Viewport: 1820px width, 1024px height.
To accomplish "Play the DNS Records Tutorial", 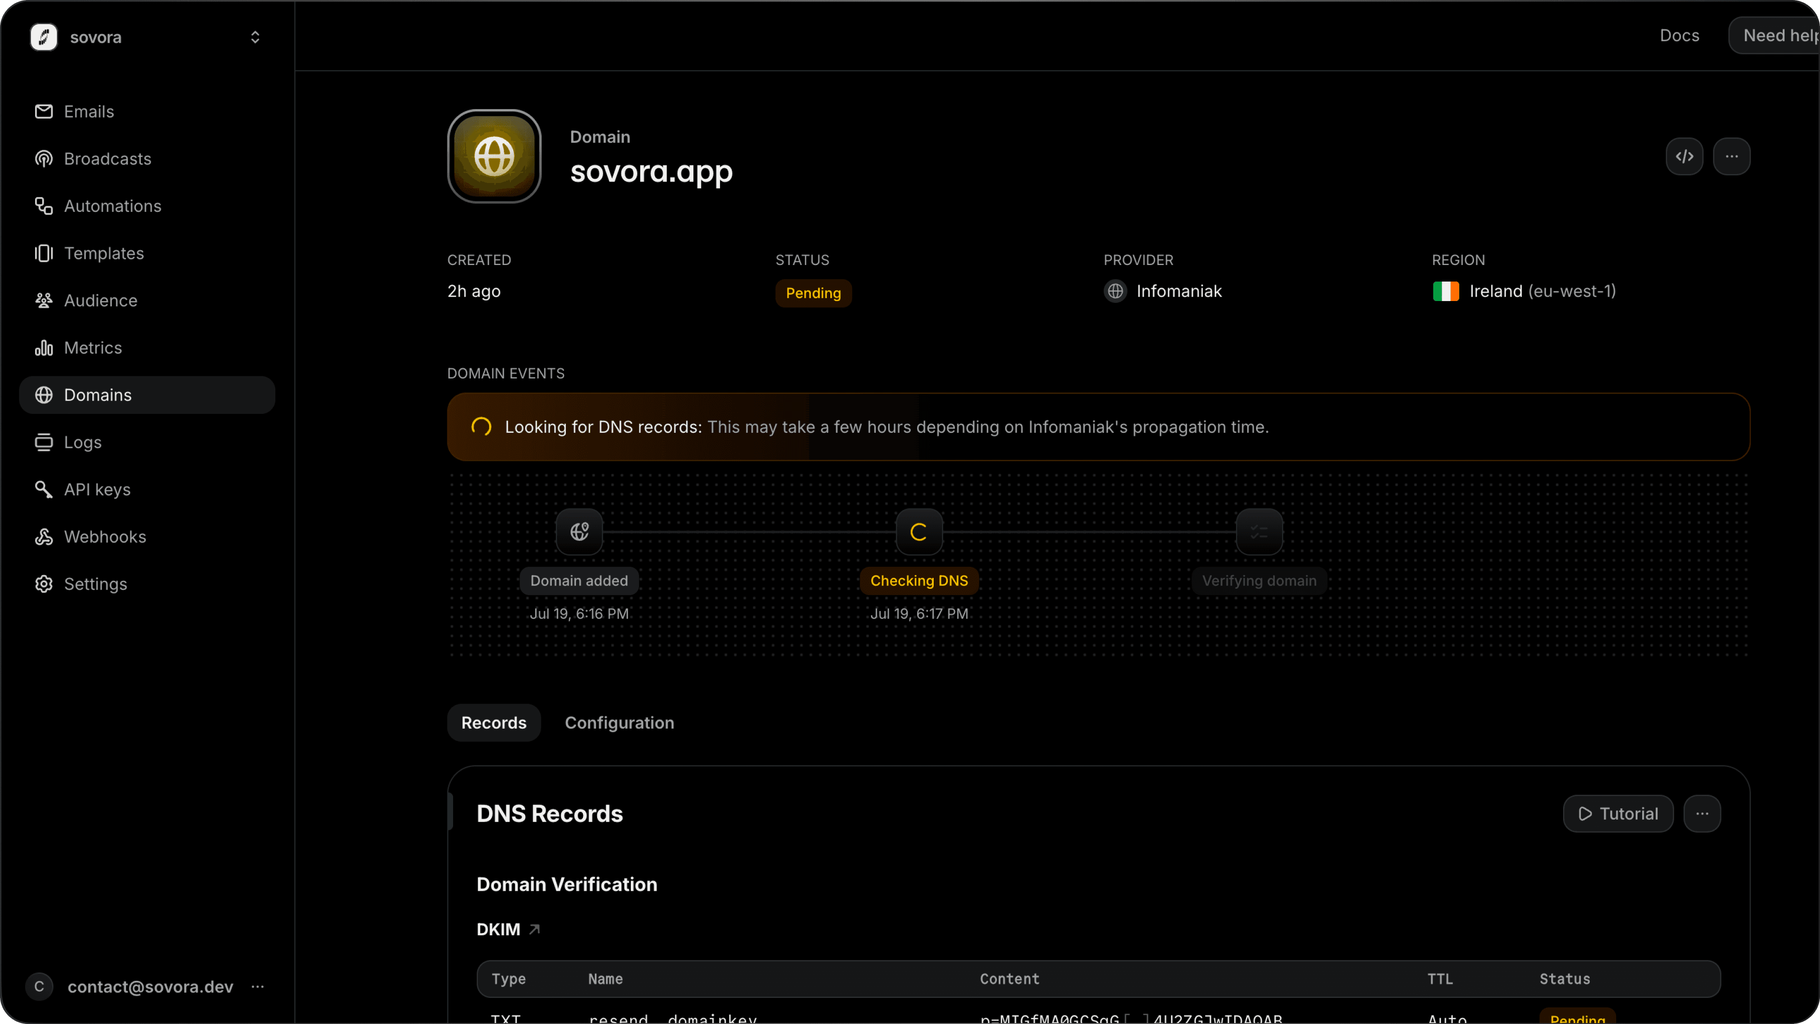I will (1618, 814).
